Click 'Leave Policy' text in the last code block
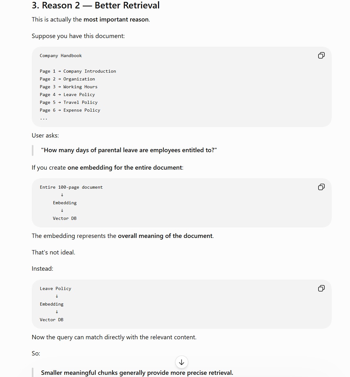The width and height of the screenshot is (350, 377). pos(56,288)
